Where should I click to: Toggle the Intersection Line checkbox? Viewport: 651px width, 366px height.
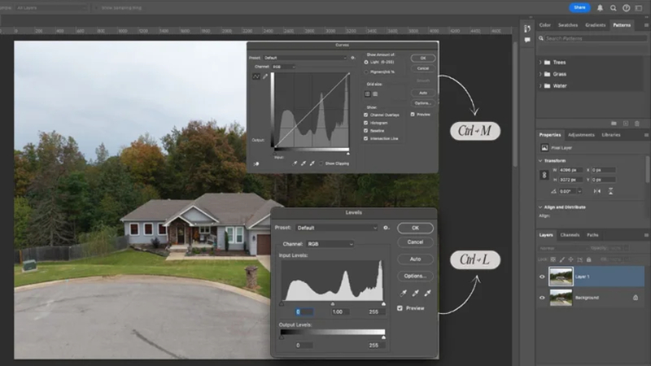click(365, 138)
